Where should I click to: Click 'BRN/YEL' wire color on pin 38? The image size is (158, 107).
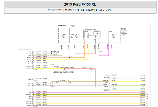(x=39, y=59)
